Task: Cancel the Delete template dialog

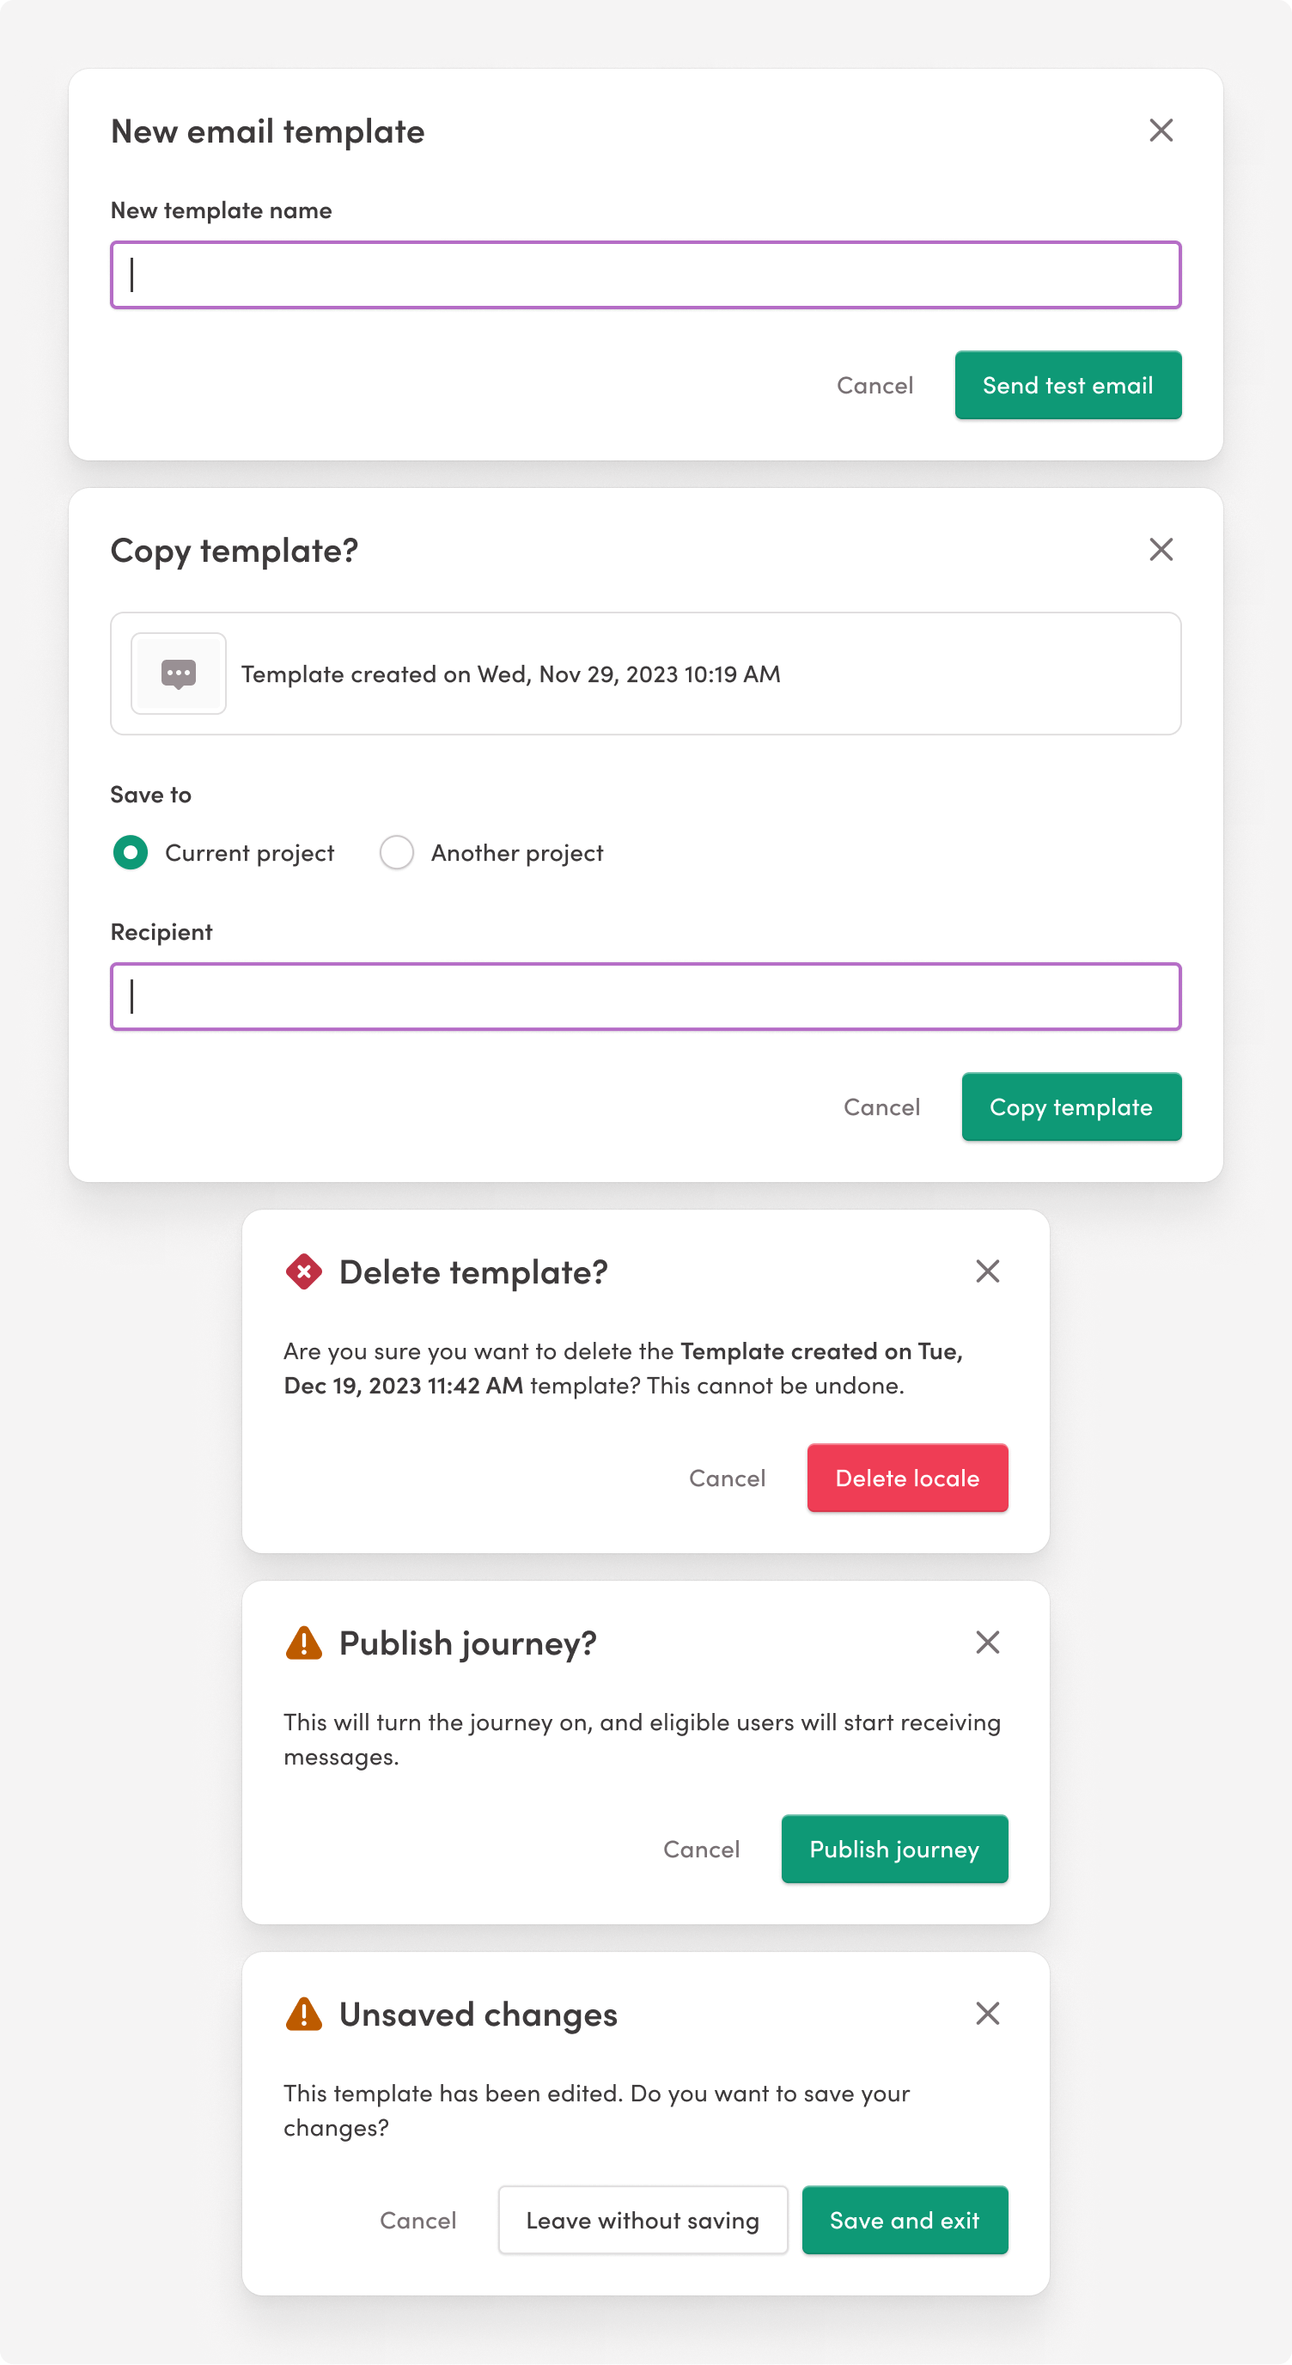Action: pyautogui.click(x=728, y=1478)
